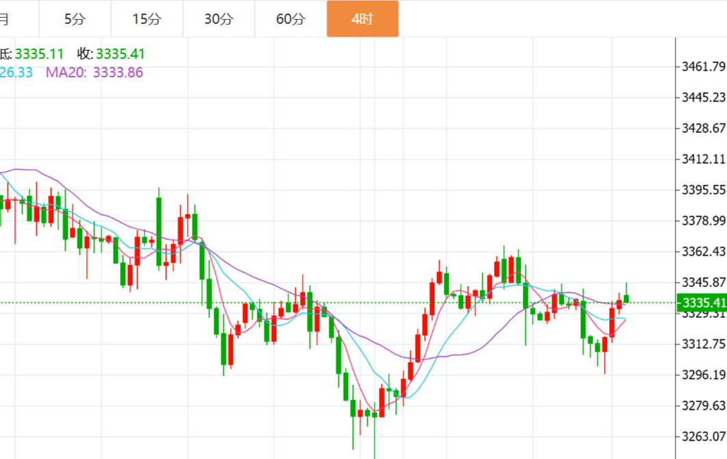Open the 60分 timeframe tab
The image size is (727, 459).
(291, 19)
